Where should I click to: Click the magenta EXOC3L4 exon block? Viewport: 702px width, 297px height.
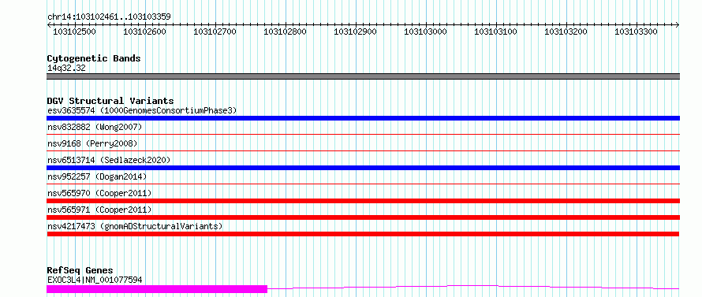[x=157, y=289]
